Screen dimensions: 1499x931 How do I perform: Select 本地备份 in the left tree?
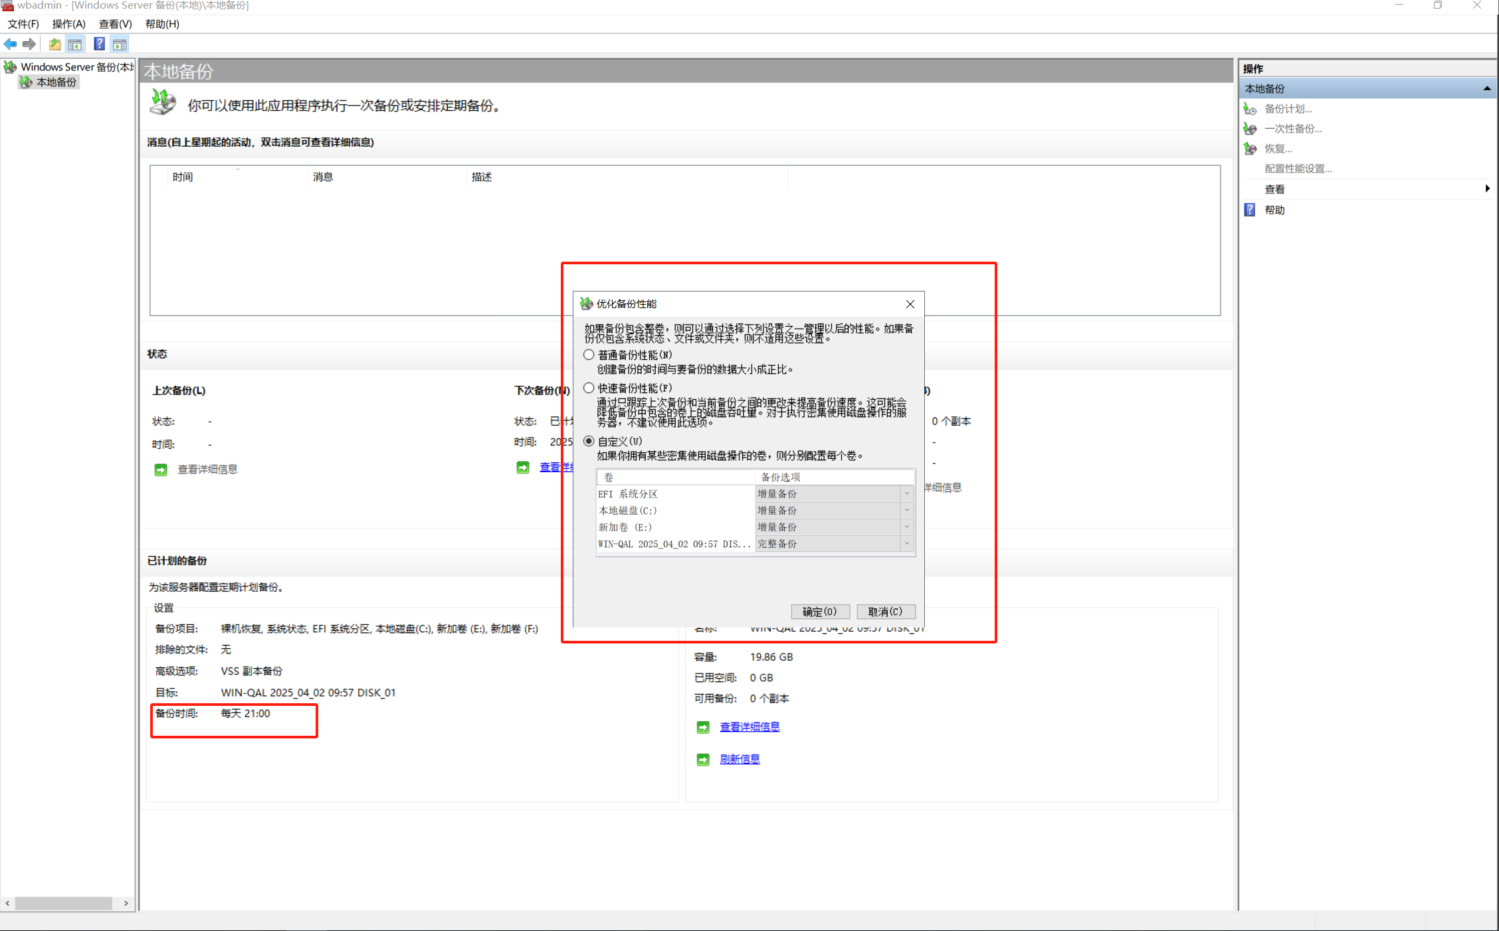point(56,82)
